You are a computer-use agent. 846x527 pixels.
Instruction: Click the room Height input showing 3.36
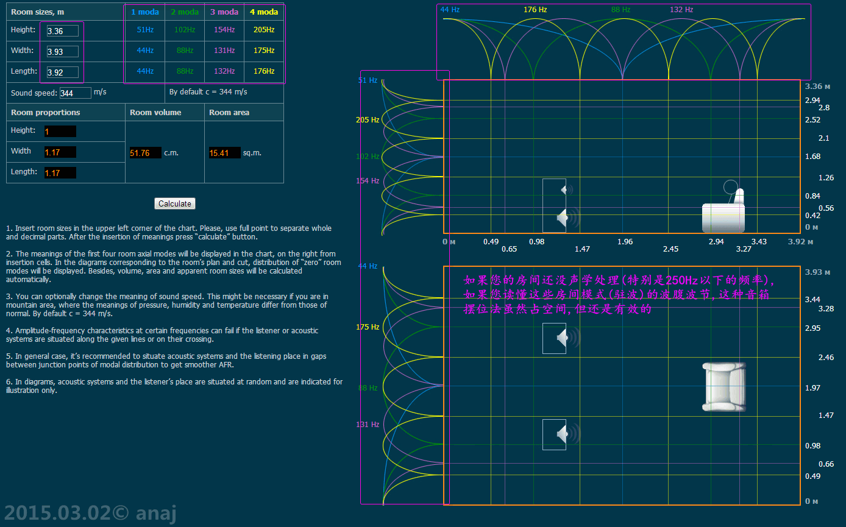pyautogui.click(x=63, y=30)
